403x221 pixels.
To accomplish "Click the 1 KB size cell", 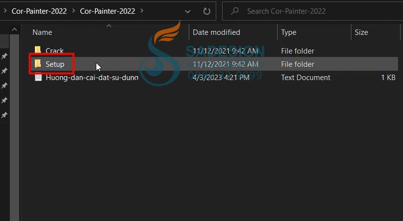I will pos(388,78).
